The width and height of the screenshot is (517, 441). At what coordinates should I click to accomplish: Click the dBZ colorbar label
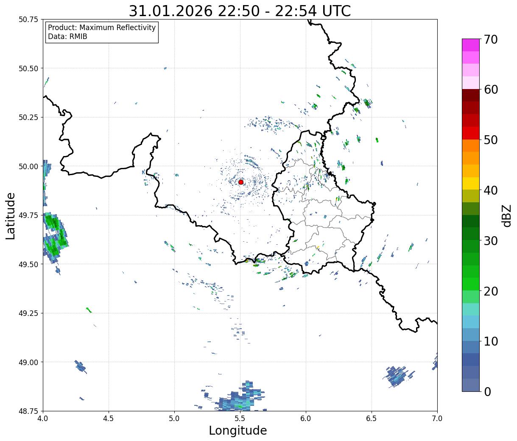tap(506, 215)
